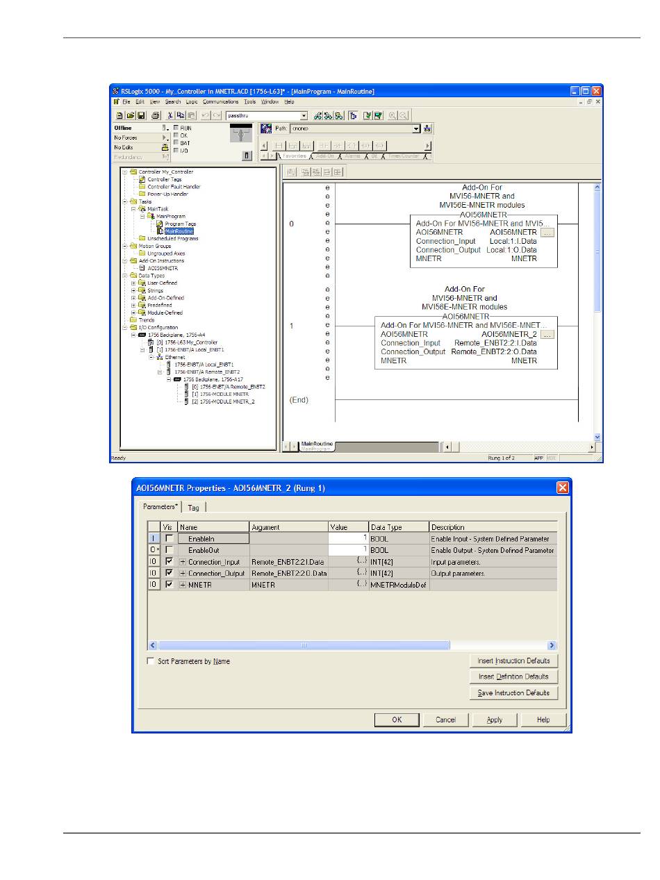Toggle the Vis checkbox for EnableIn
Image resolution: width=660 pixels, height=880 pixels.
pyautogui.click(x=170, y=538)
